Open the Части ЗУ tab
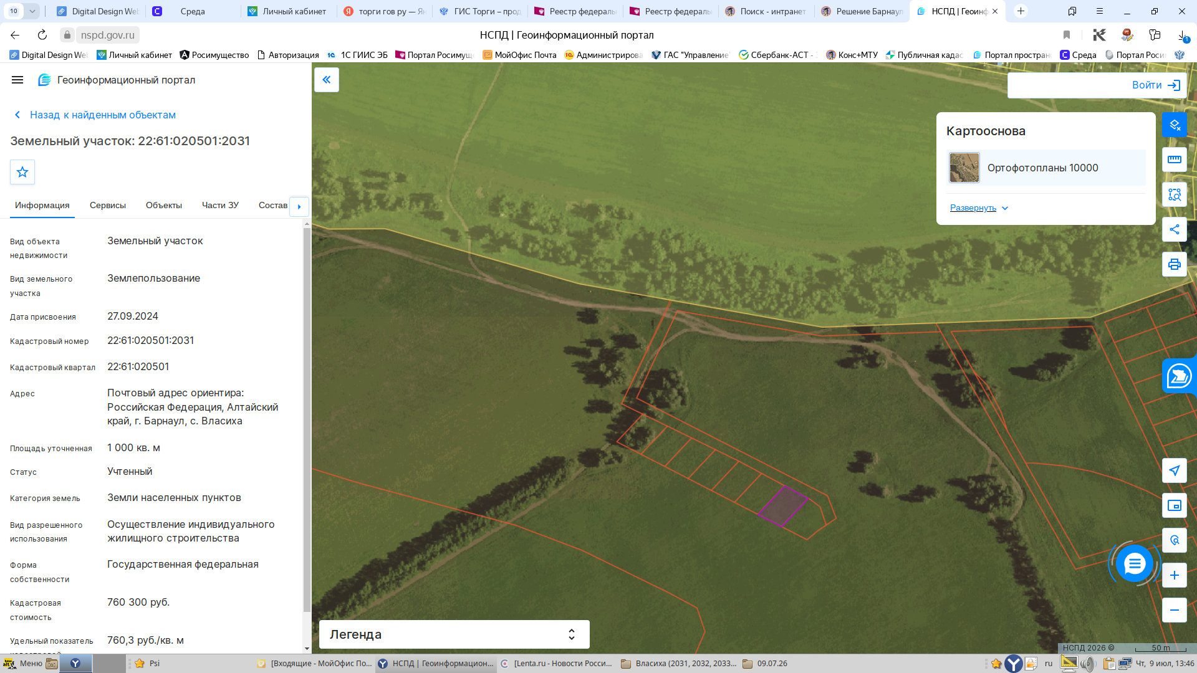The height and width of the screenshot is (673, 1197). point(220,206)
